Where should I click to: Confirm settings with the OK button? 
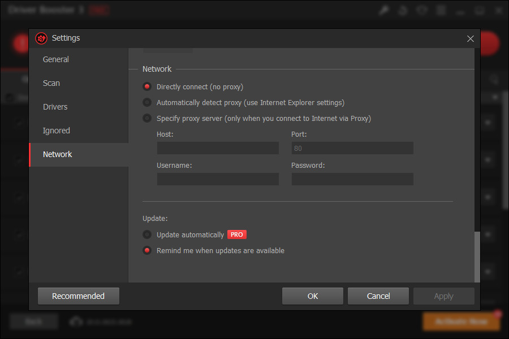coord(312,295)
